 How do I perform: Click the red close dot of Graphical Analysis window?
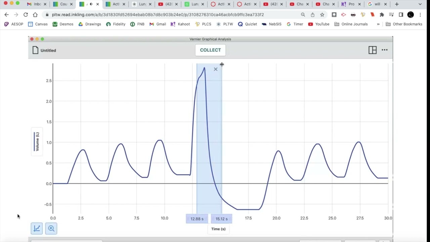pyautogui.click(x=32, y=39)
